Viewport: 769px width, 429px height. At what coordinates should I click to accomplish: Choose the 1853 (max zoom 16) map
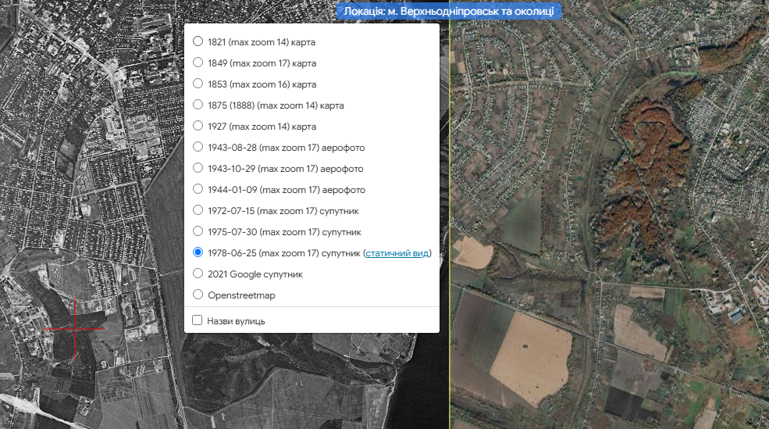(x=198, y=84)
